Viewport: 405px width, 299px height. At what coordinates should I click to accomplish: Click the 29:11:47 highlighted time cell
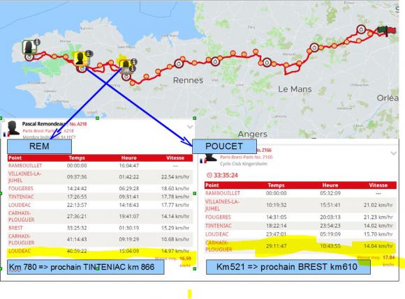[x=276, y=246]
